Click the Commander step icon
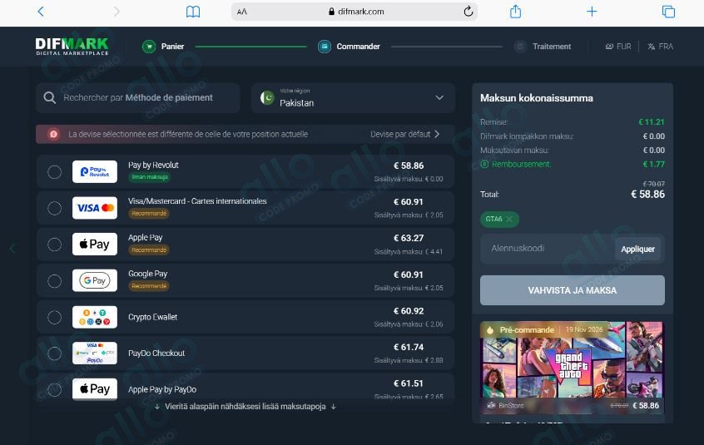 pyautogui.click(x=325, y=47)
